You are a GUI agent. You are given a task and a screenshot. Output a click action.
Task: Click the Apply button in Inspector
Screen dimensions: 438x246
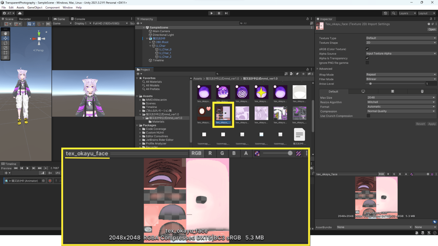[432, 124]
